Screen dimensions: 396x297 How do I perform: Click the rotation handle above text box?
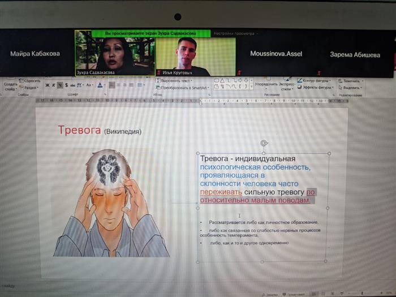click(264, 144)
